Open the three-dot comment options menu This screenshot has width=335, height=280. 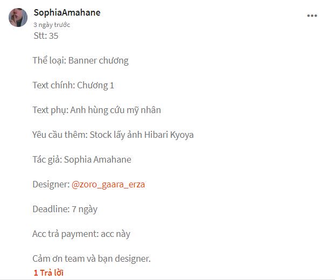[312, 16]
